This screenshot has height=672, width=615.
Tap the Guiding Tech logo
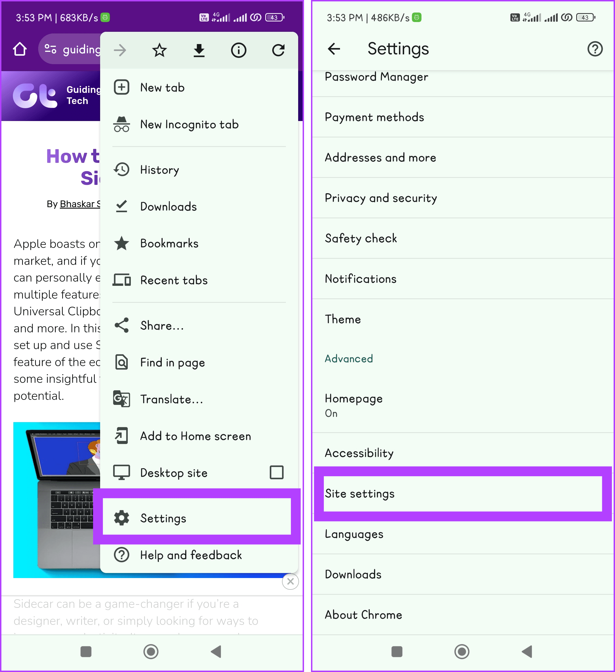35,96
